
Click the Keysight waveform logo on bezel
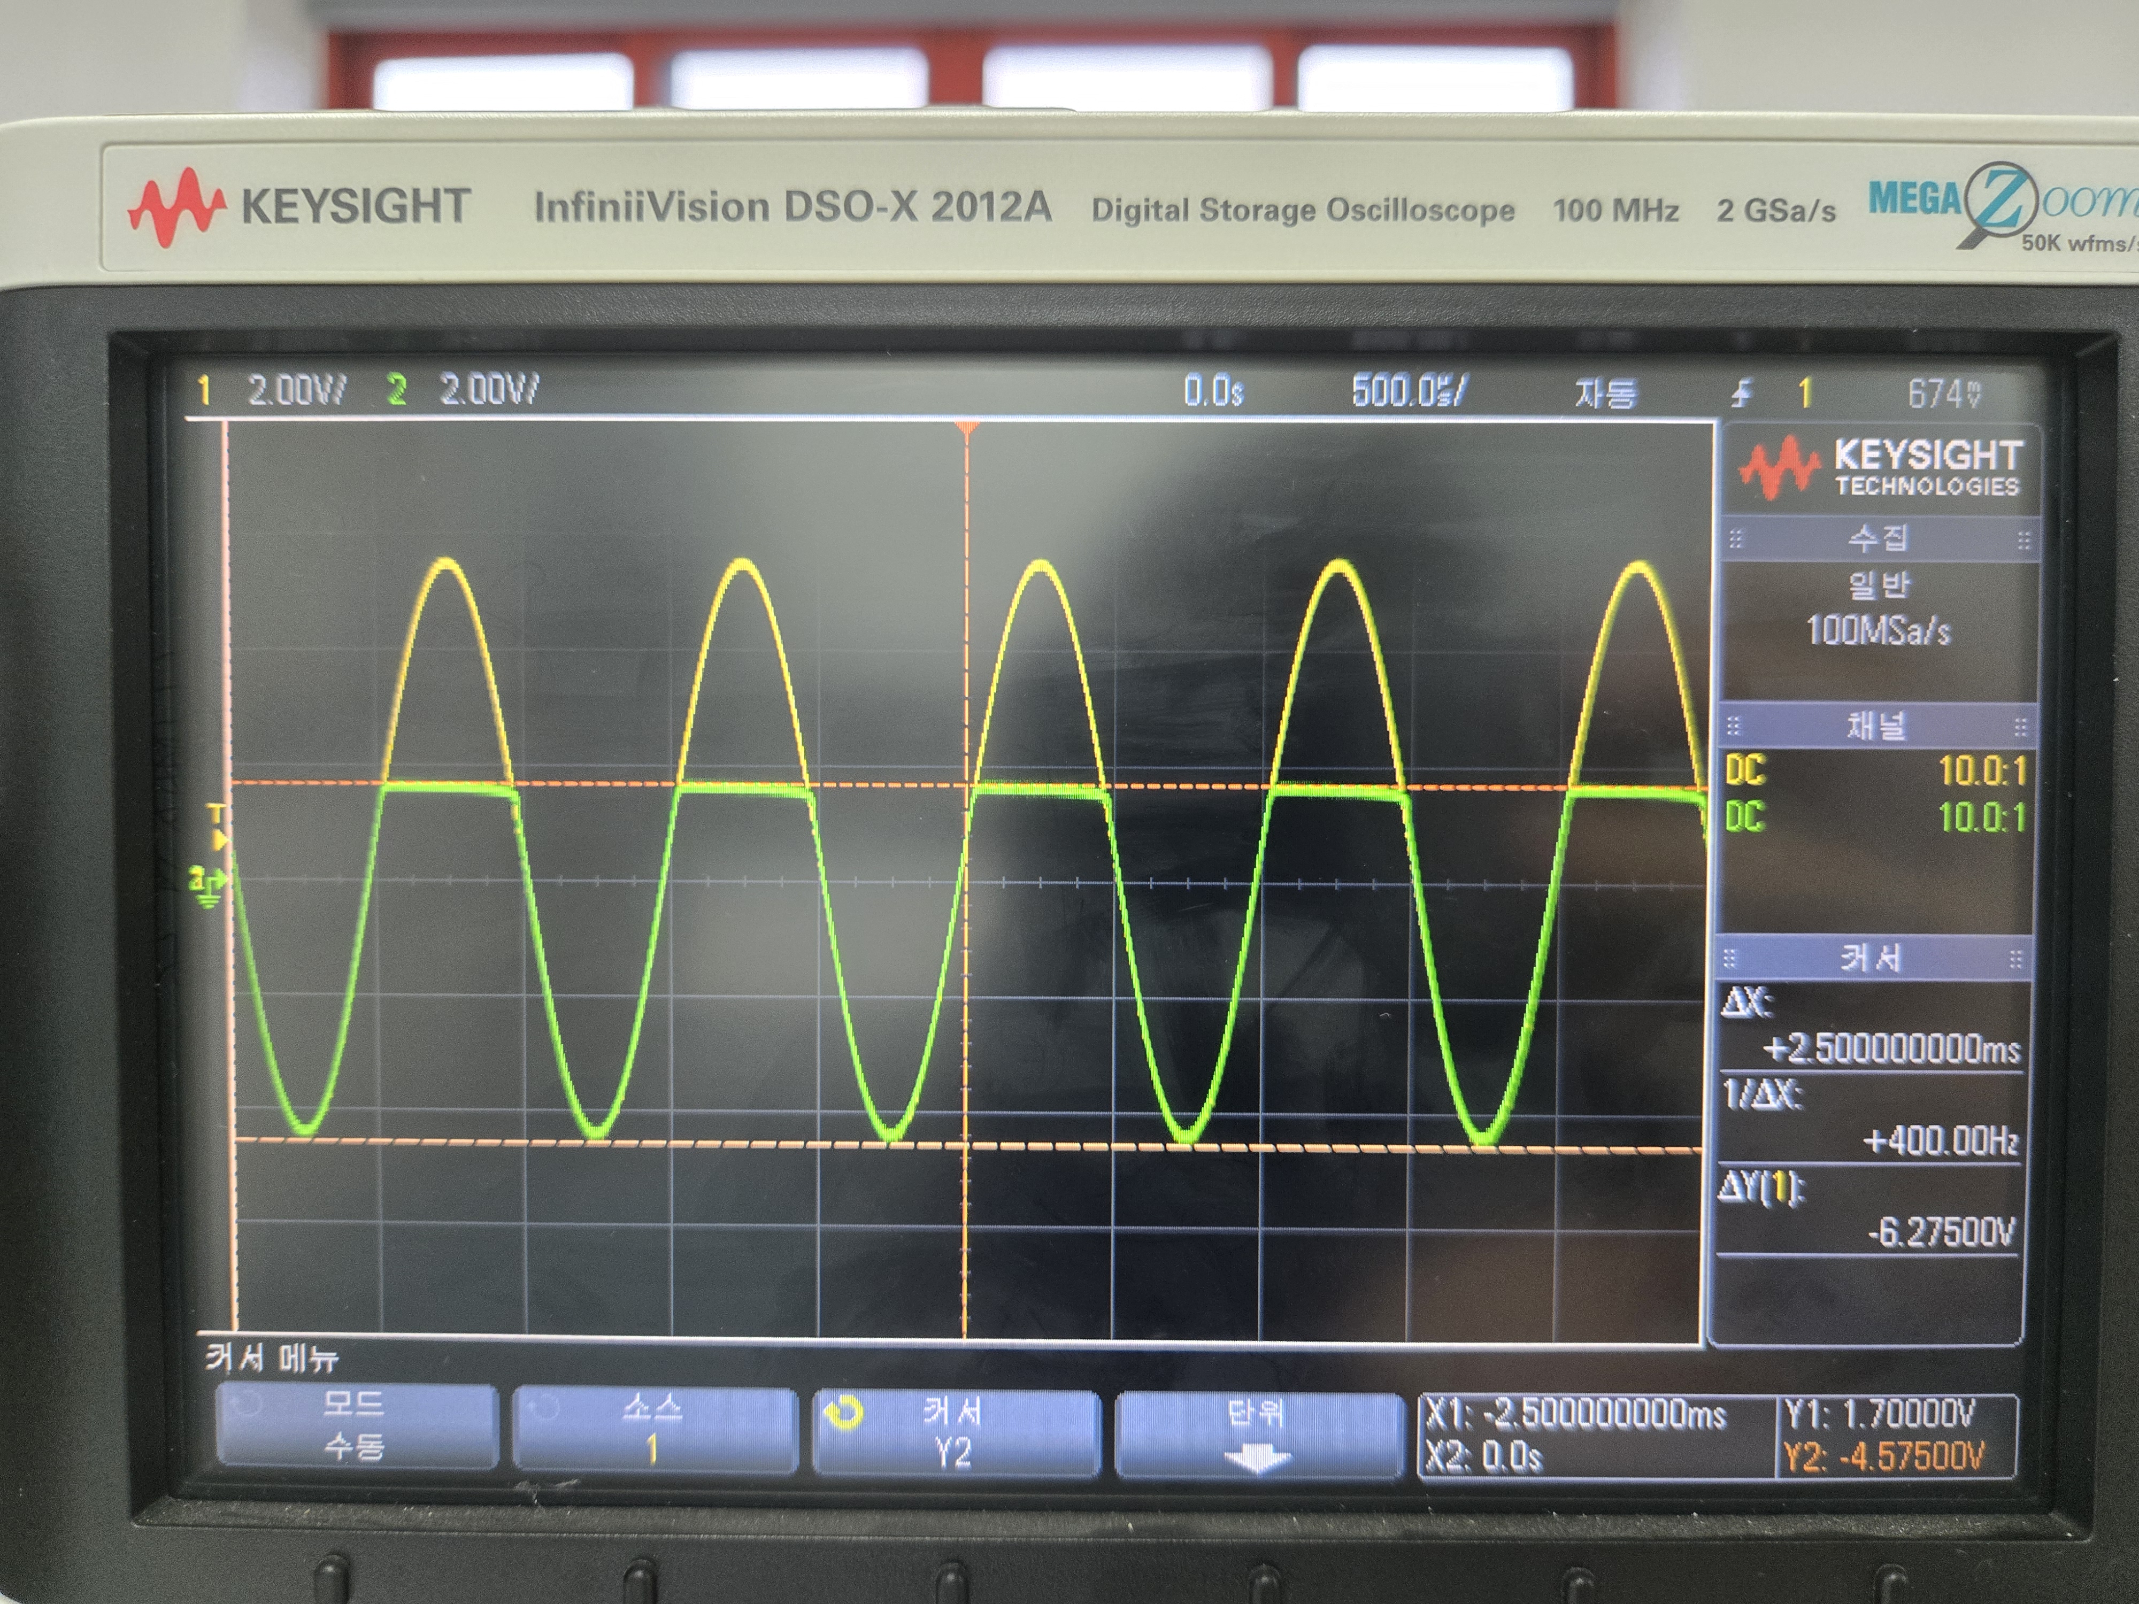pyautogui.click(x=177, y=207)
